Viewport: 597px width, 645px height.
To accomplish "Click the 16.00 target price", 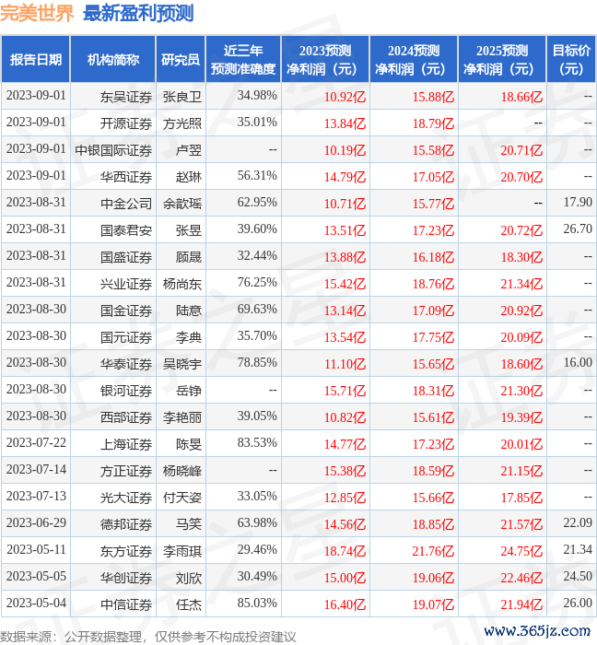I will (x=578, y=362).
